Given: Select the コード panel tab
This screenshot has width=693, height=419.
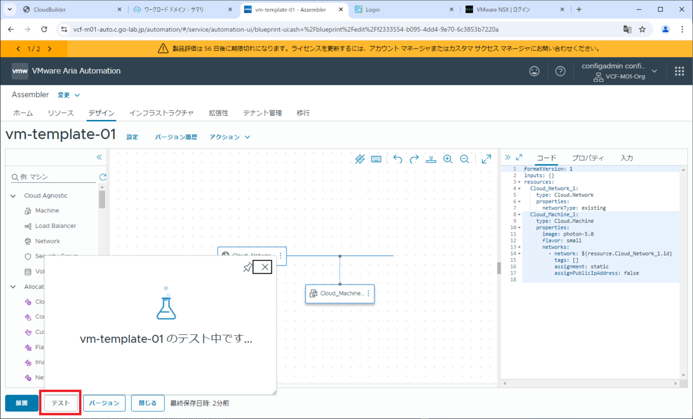Looking at the screenshot, I should (546, 158).
